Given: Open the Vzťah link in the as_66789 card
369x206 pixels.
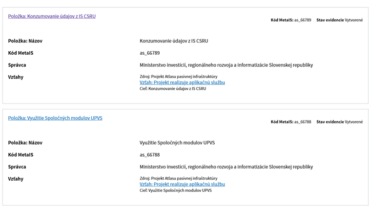Looking at the screenshot, I should tap(182, 82).
